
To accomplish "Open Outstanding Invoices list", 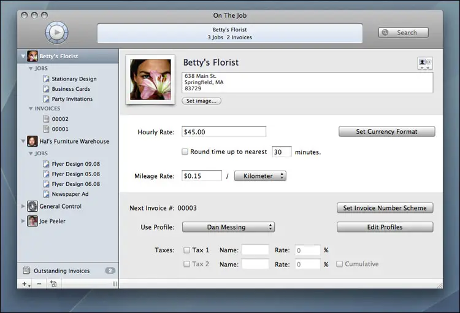I will [61, 271].
